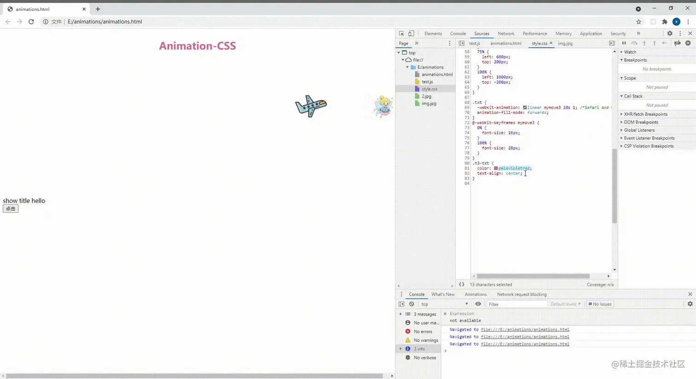
Task: Collapse the top frame in file tree
Action: [x=399, y=53]
